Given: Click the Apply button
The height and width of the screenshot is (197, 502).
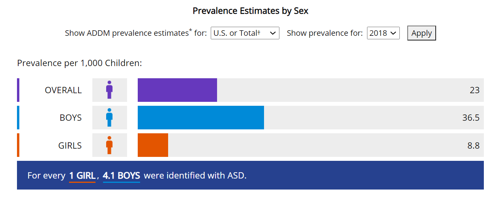Looking at the screenshot, I should pos(421,33).
